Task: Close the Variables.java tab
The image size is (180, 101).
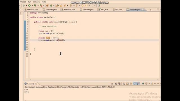Action: [143, 10]
